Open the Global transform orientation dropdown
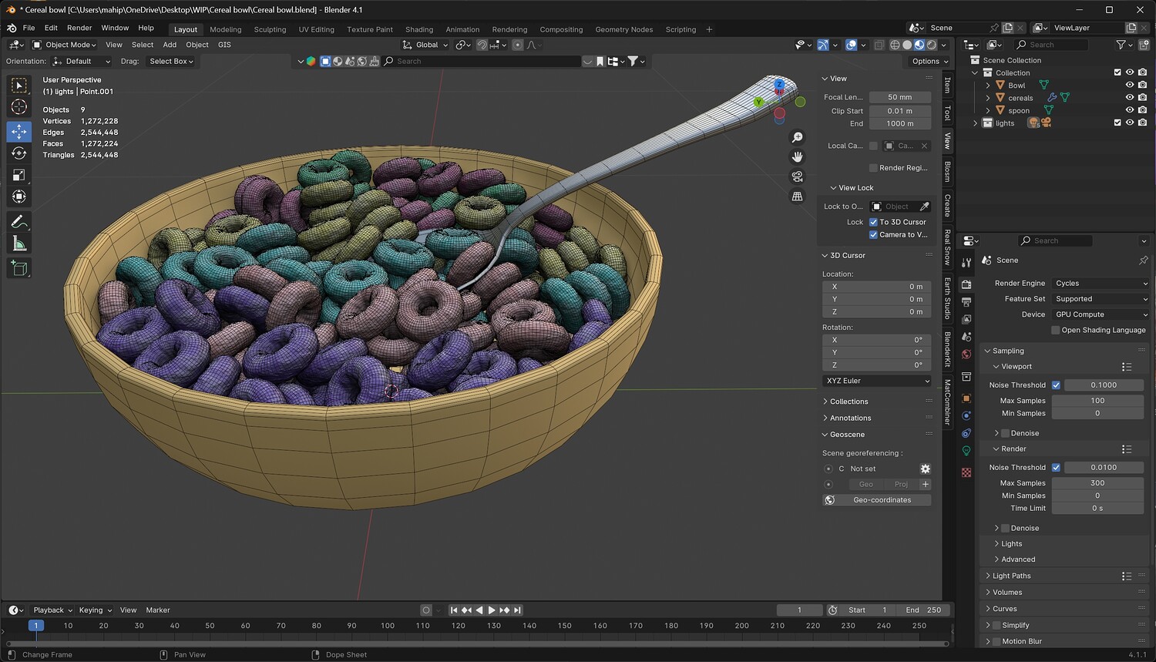The width and height of the screenshot is (1156, 662). coord(425,45)
